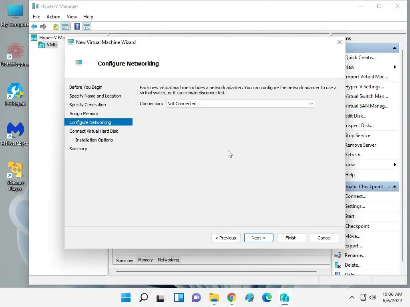Switch to the Memory tab
410x307 pixels.
click(x=145, y=260)
